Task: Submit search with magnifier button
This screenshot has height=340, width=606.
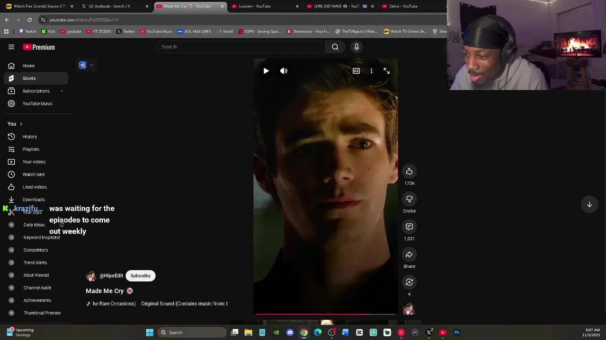Action: 335,47
